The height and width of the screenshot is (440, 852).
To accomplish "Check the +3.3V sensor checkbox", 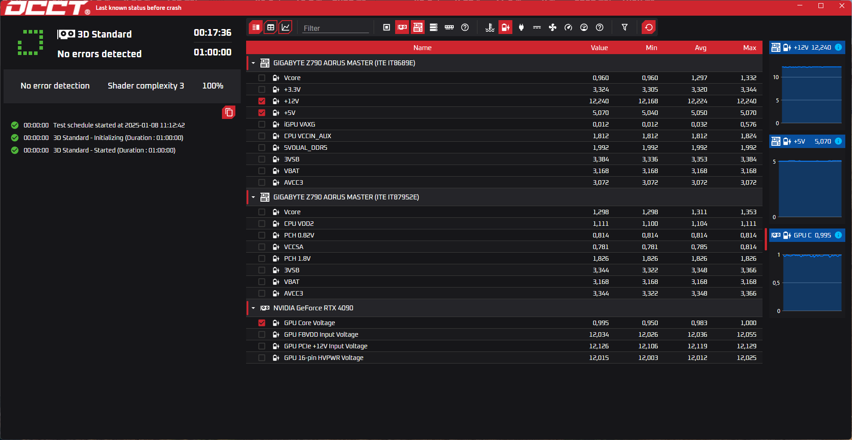I will click(262, 89).
